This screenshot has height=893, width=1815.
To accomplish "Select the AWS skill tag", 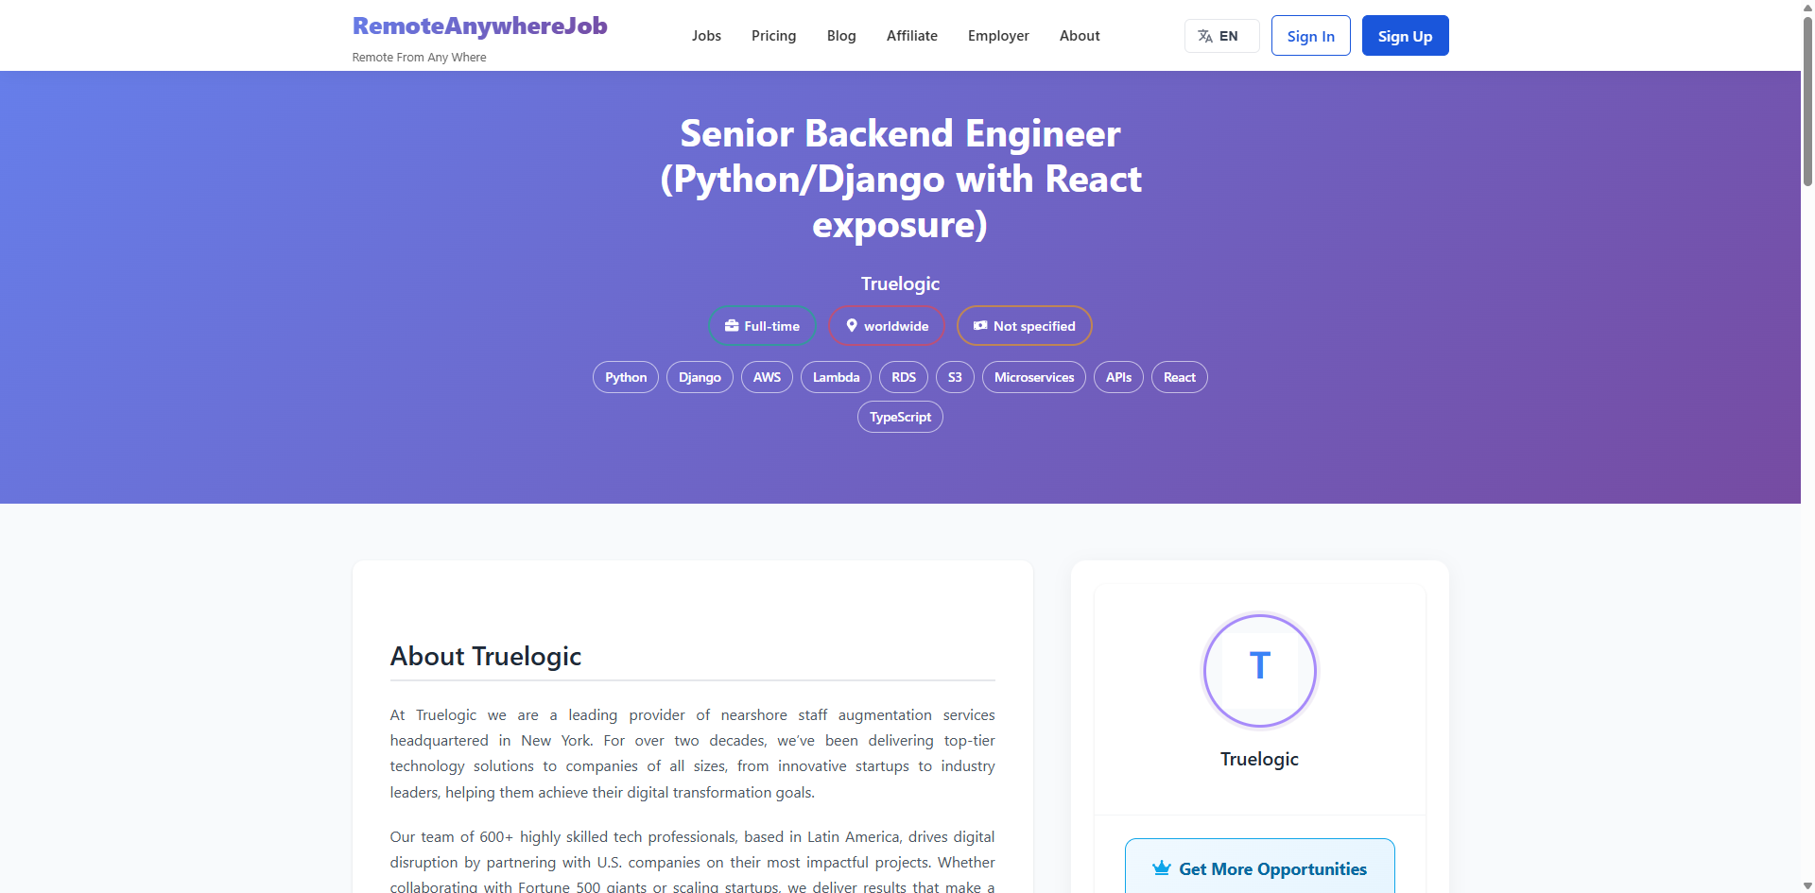I will [x=767, y=377].
